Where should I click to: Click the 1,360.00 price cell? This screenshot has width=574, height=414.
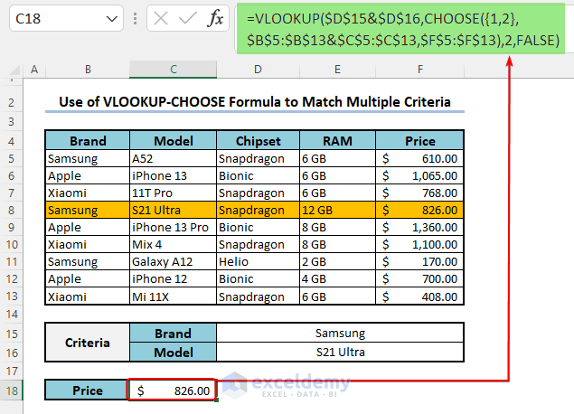(x=420, y=227)
